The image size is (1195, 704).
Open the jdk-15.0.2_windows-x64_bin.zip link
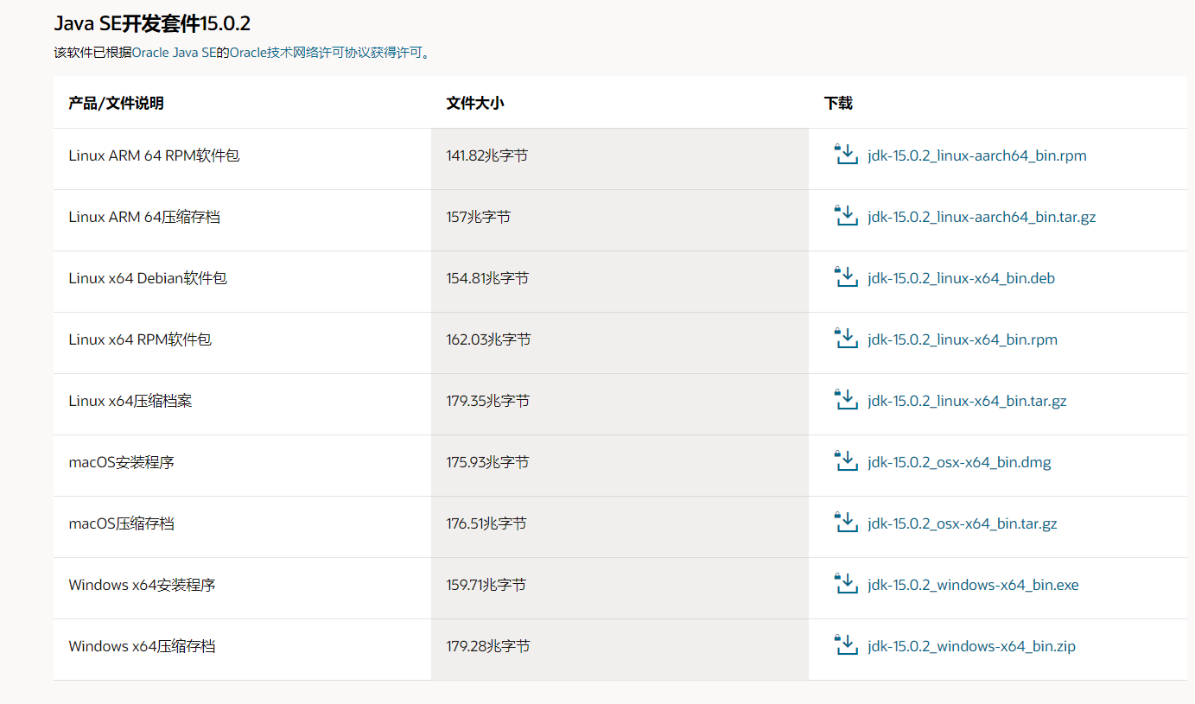971,647
